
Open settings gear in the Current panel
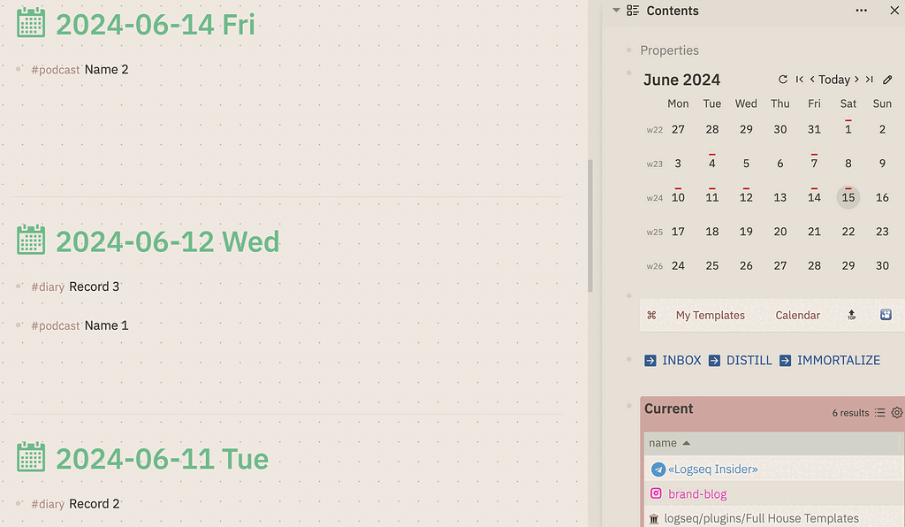coord(899,413)
